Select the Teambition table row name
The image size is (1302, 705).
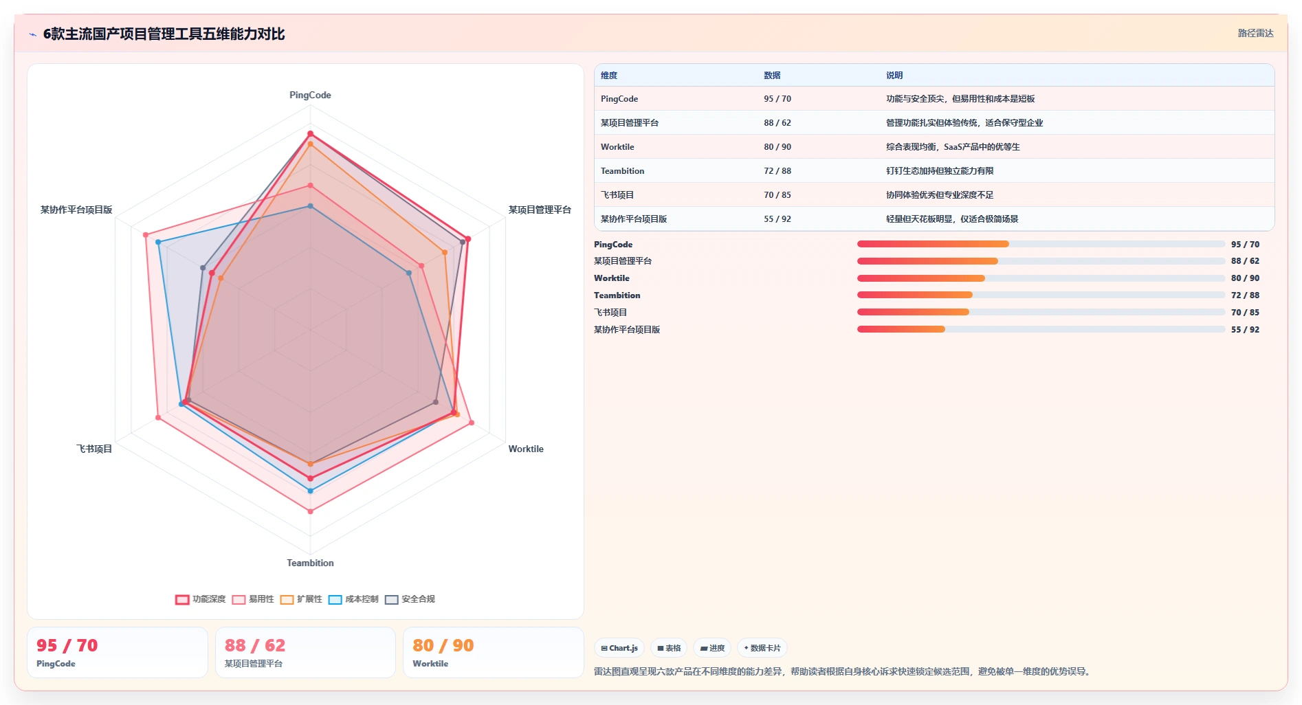[x=622, y=171]
